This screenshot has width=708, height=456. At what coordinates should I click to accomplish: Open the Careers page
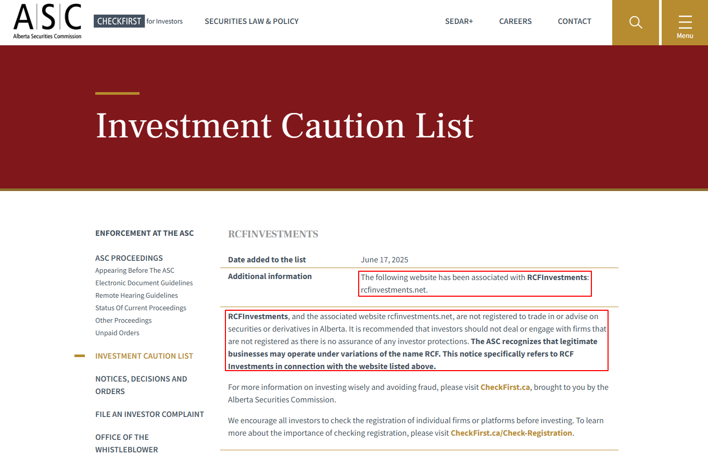[515, 21]
